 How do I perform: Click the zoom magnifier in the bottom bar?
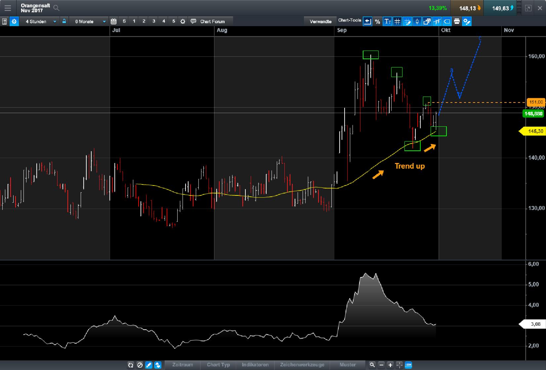pos(372,365)
